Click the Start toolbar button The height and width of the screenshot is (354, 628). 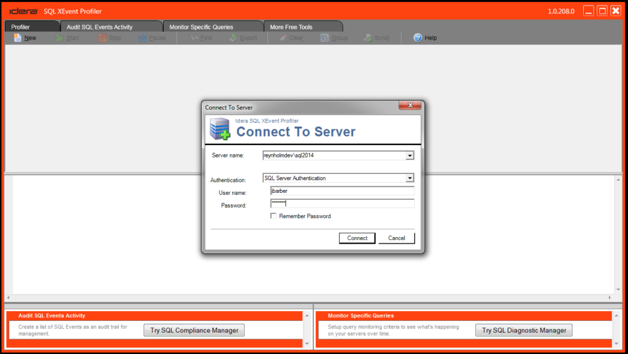tap(67, 37)
